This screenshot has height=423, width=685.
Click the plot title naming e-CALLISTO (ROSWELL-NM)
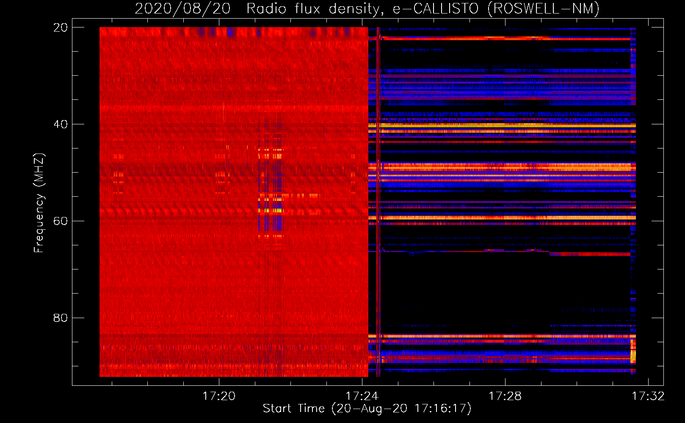(x=367, y=8)
